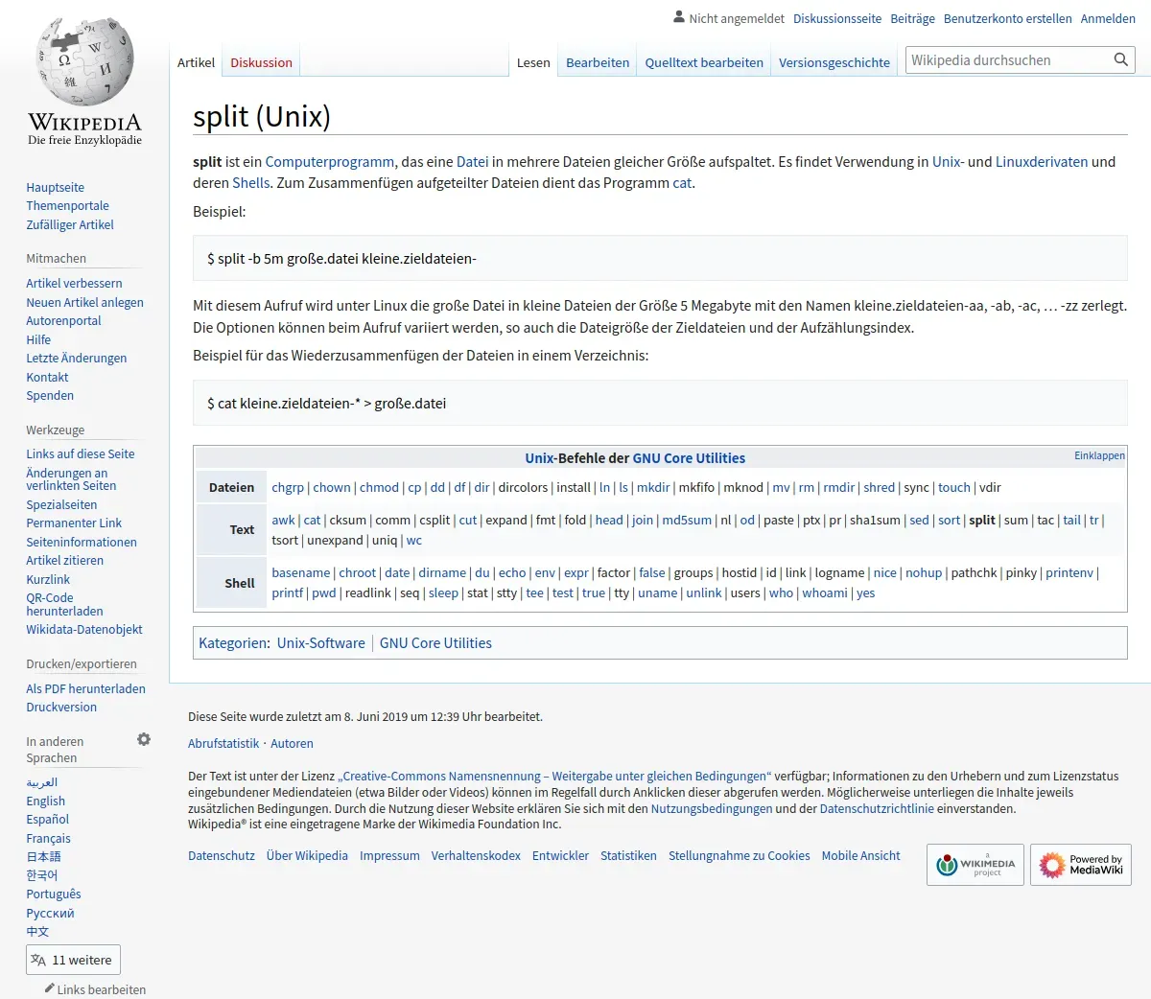Open Druckversion link
The height and width of the screenshot is (999, 1151).
point(61,707)
